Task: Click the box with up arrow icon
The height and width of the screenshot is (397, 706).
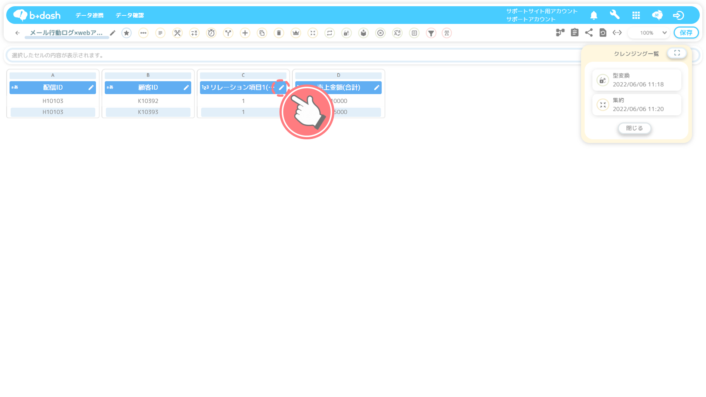Action: (363, 33)
